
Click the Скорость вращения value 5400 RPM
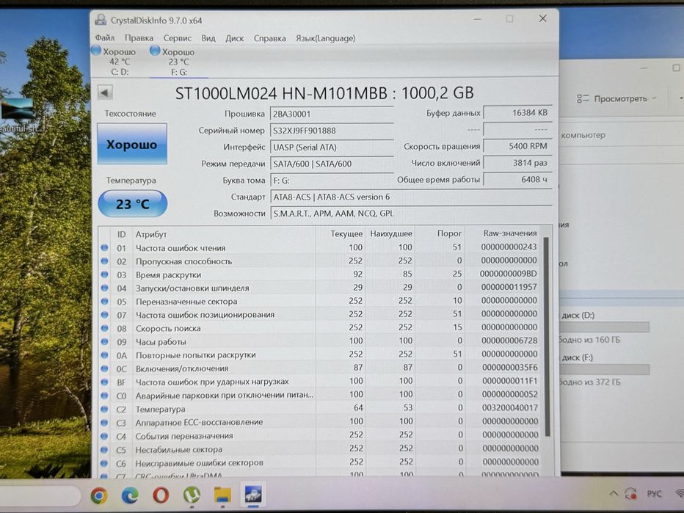pyautogui.click(x=517, y=146)
